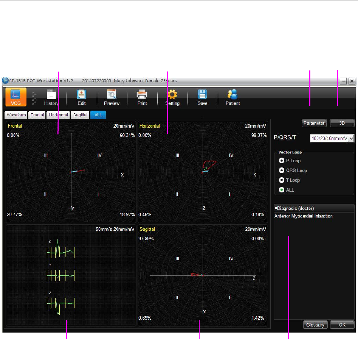Click the 97.89% value in Sagittal panel
This screenshot has height=339, width=358.
pyautogui.click(x=146, y=239)
